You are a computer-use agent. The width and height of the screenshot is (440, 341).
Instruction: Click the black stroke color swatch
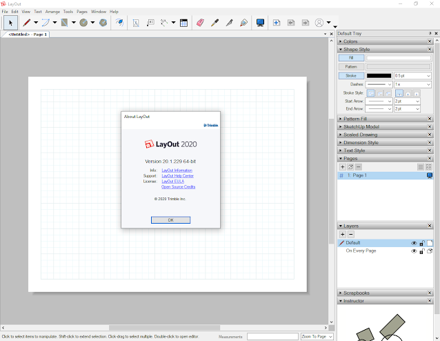pos(379,75)
